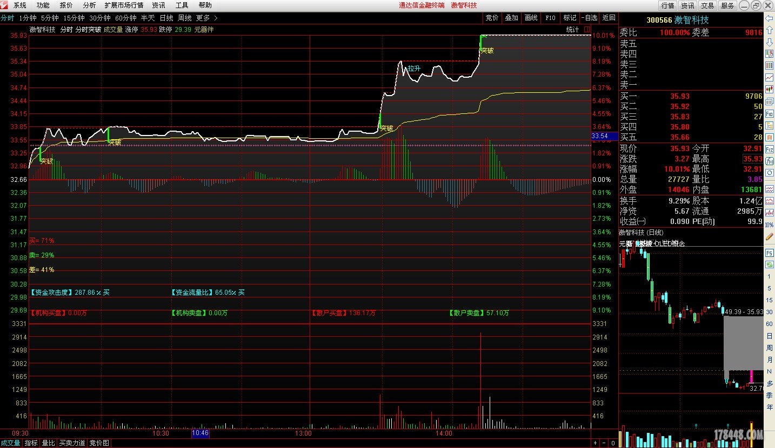Select 1-minute period in right sidebar

769,276
